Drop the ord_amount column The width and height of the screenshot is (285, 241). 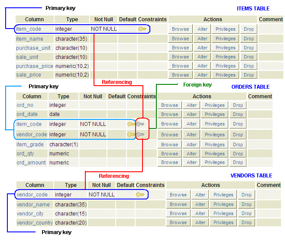pyautogui.click(x=238, y=162)
